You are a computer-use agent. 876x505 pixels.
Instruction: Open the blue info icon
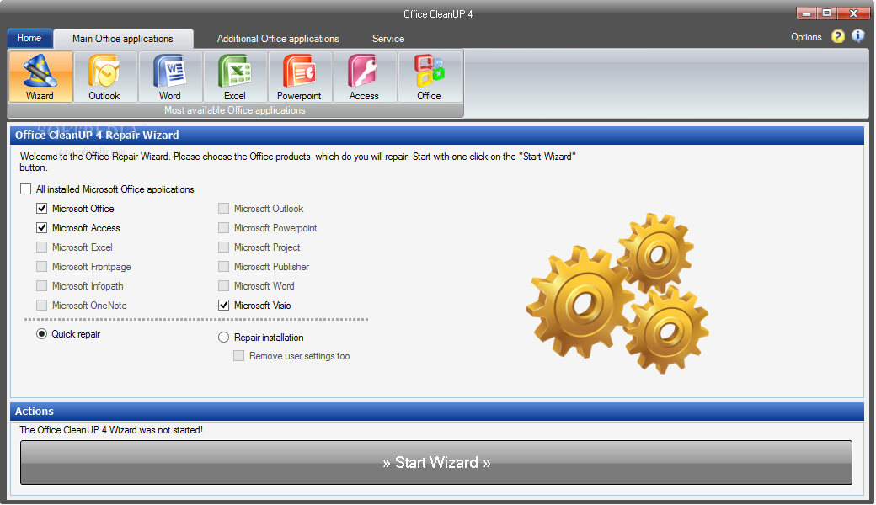coord(857,36)
